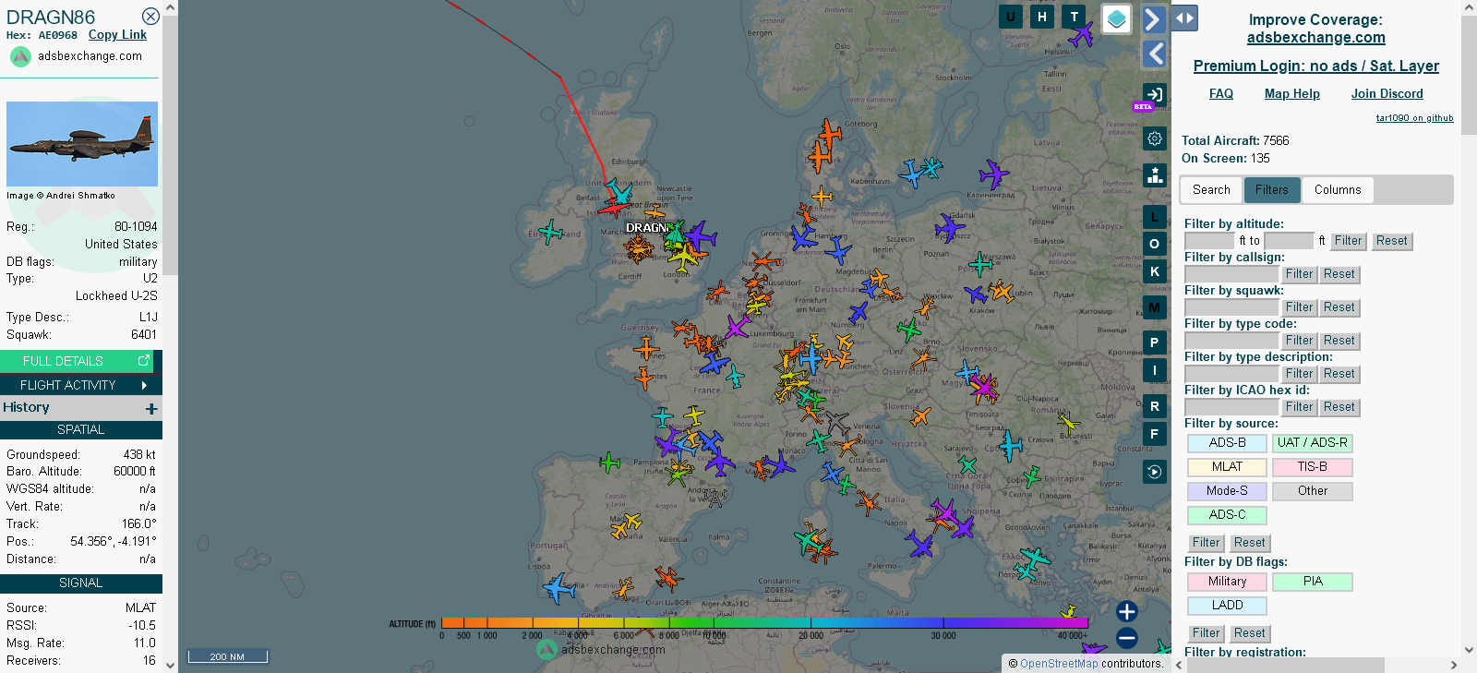Switch to the Filters tab
Screen dimensions: 1477x673
[x=1272, y=190]
